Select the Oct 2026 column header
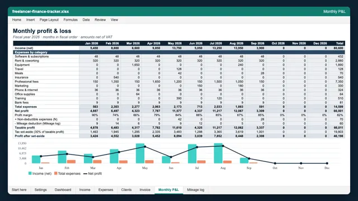Screen dimensions: 358x201 pos(278,44)
